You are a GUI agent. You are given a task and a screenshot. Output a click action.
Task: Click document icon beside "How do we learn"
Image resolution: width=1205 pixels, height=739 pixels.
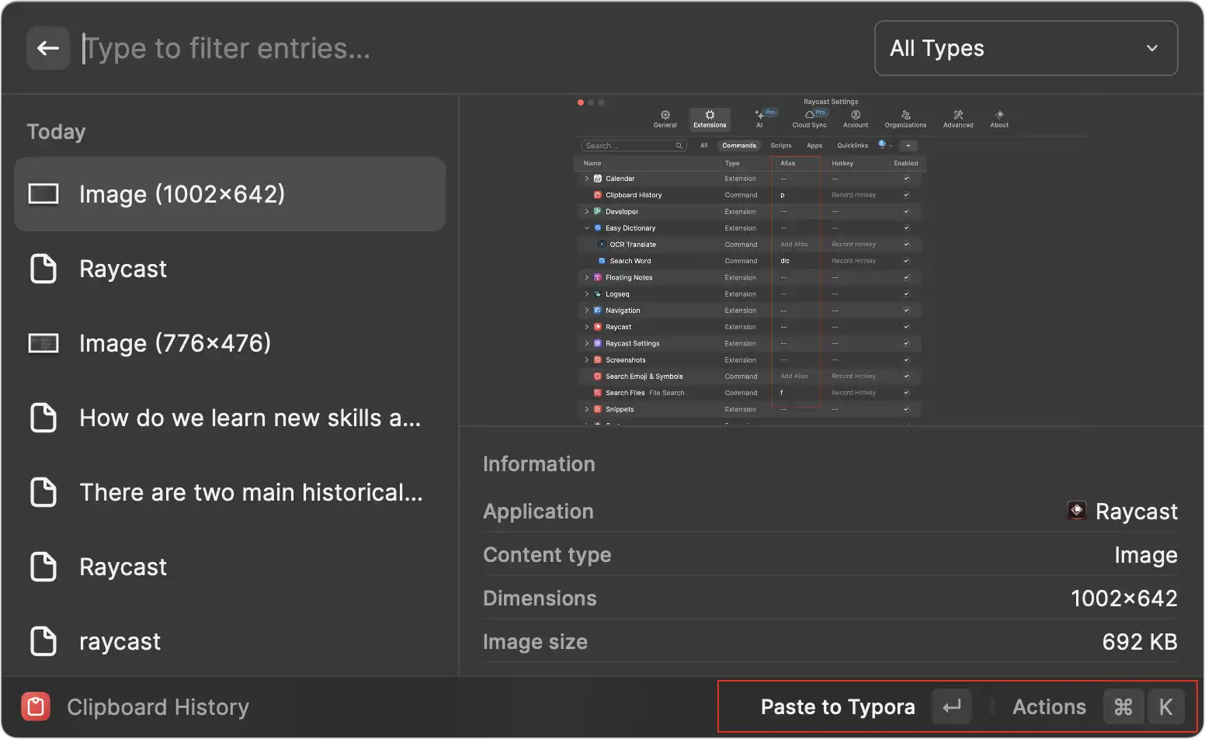point(43,418)
